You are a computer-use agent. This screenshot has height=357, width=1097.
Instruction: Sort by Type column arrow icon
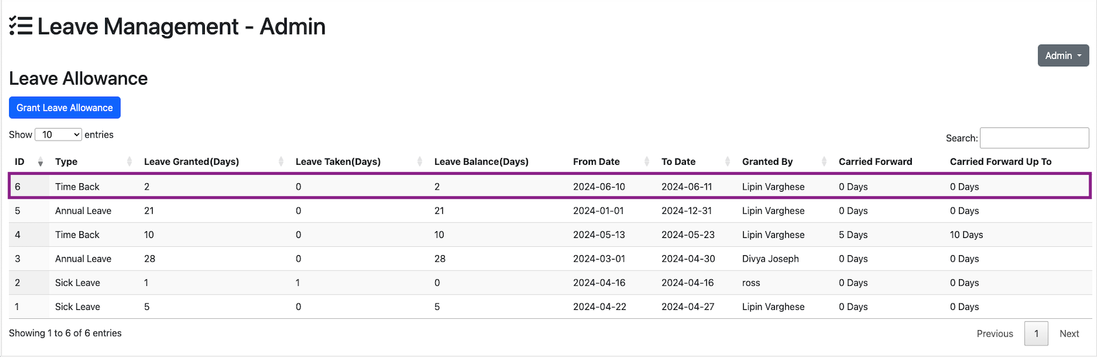click(129, 162)
